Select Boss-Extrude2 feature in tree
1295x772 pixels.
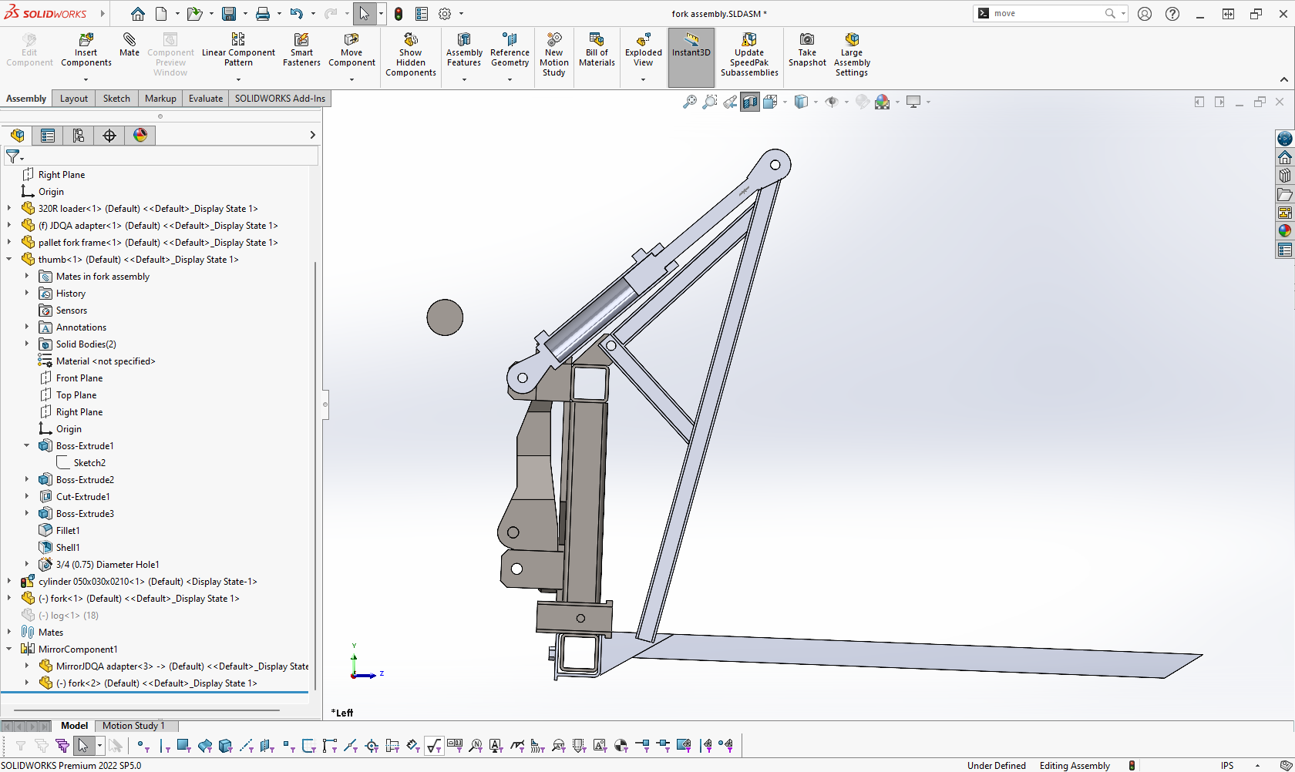pos(85,480)
